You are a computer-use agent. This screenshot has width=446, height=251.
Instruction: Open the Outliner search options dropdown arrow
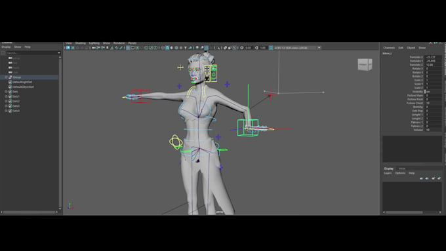click(59, 53)
